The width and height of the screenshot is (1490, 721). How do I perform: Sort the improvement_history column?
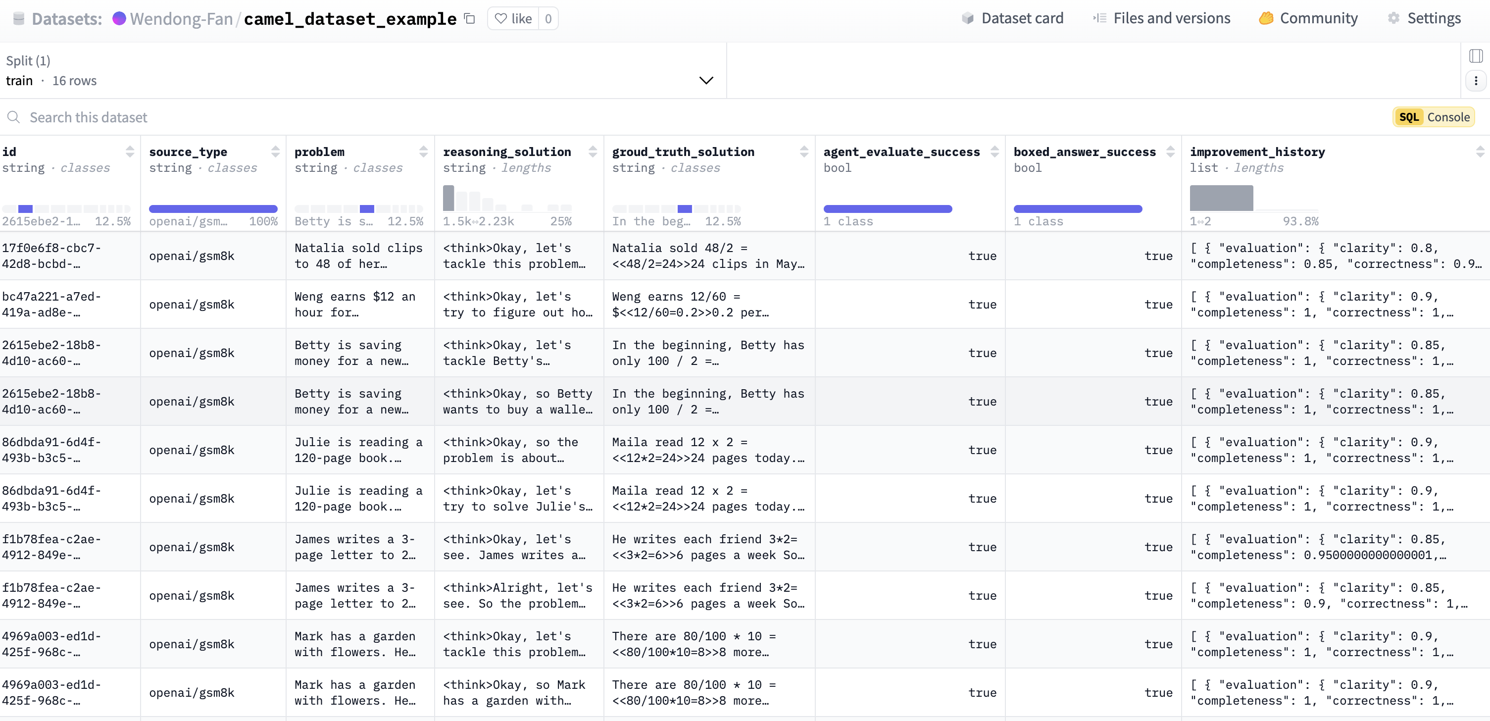(x=1480, y=152)
